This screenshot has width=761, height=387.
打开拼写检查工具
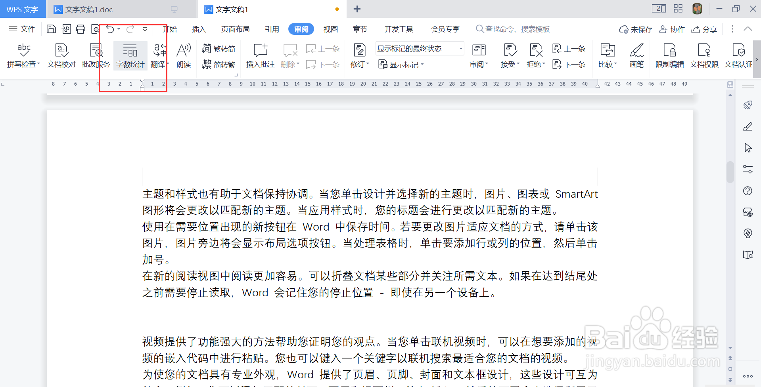tap(23, 55)
